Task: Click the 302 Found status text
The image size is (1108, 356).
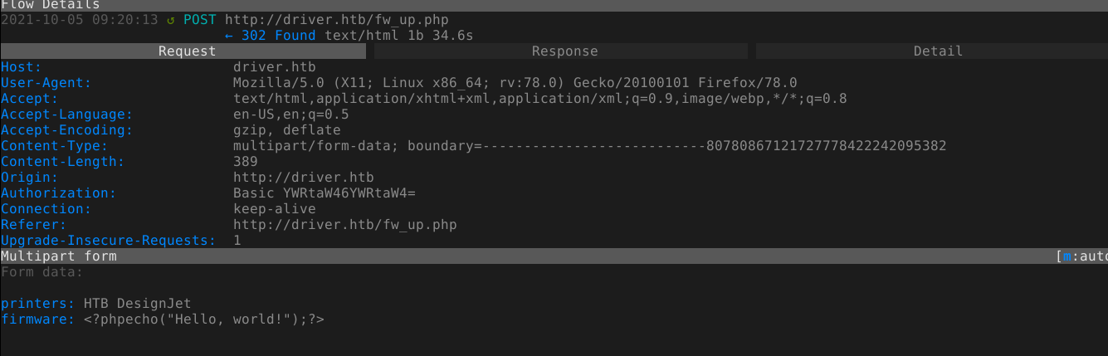Action: pyautogui.click(x=278, y=35)
